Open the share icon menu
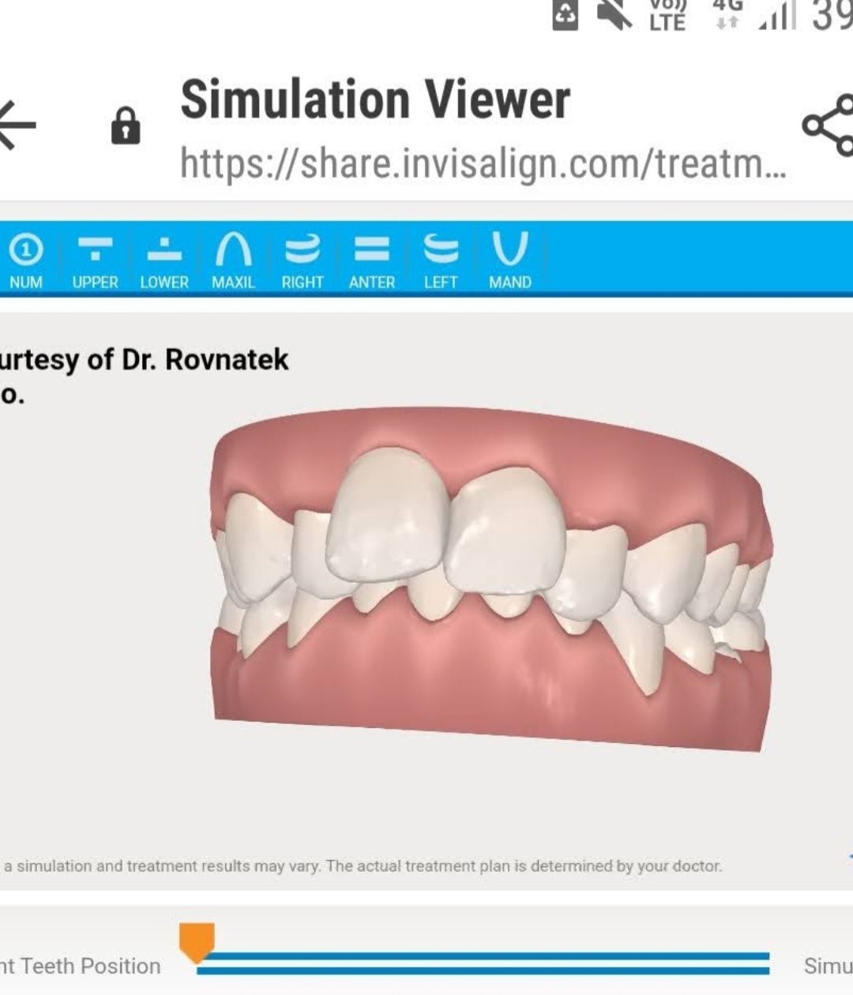The height and width of the screenshot is (995, 853). pos(829,126)
